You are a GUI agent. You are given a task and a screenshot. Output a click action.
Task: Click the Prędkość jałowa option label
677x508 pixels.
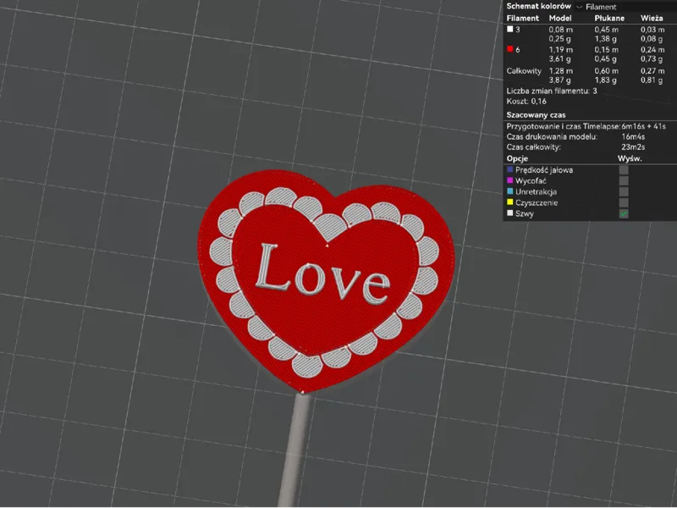pos(544,170)
